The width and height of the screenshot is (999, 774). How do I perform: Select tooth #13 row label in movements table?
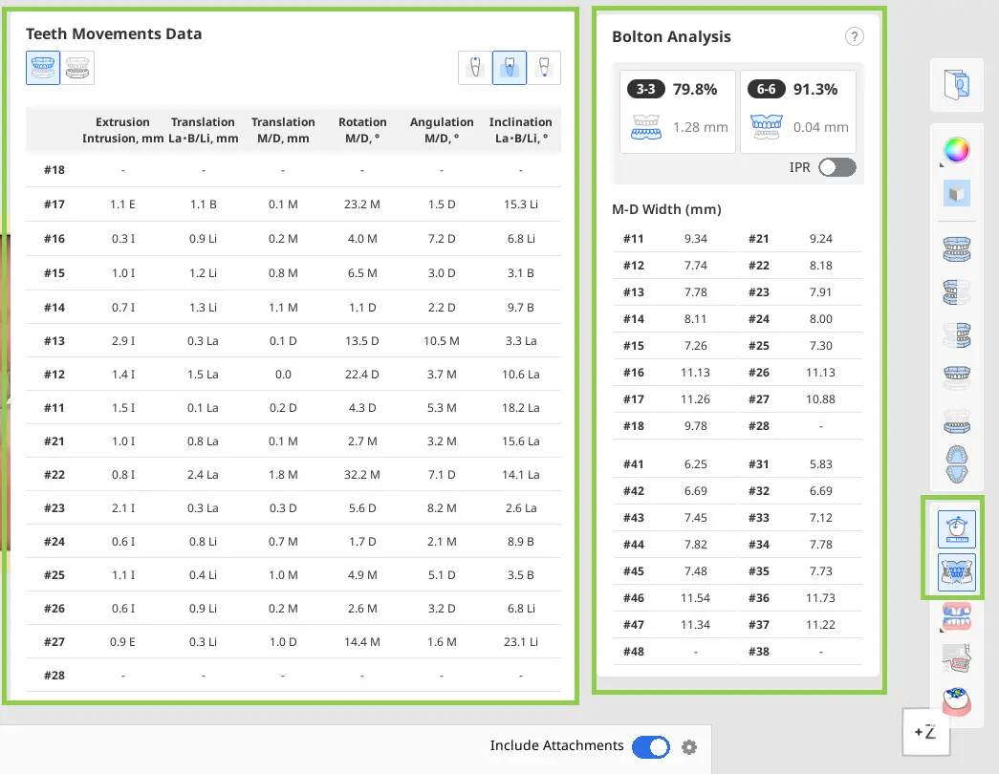54,341
